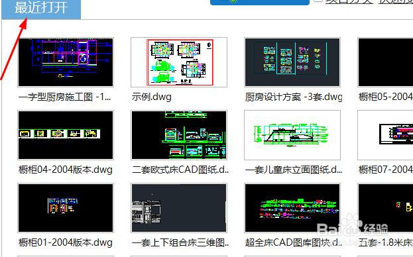The height and width of the screenshot is (257, 413).
Task: Open the 一套儿童床立面图纸 thumbnail
Action: 292,135
